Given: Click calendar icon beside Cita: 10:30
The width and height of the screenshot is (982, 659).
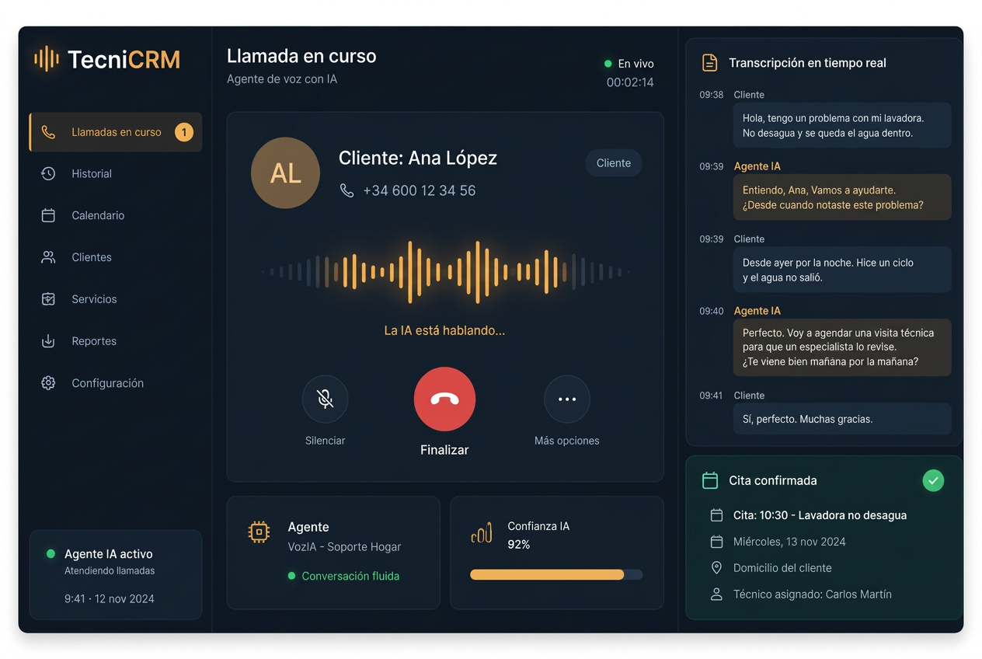Looking at the screenshot, I should [x=716, y=515].
